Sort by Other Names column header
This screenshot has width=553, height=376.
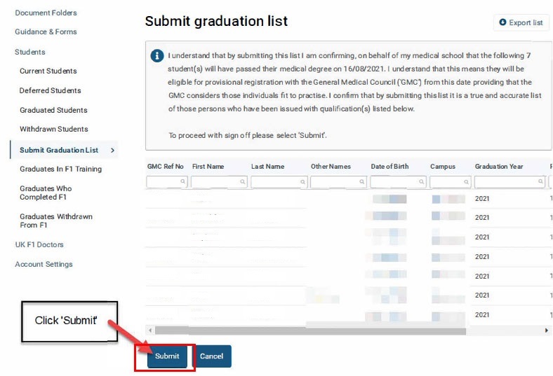[331, 167]
